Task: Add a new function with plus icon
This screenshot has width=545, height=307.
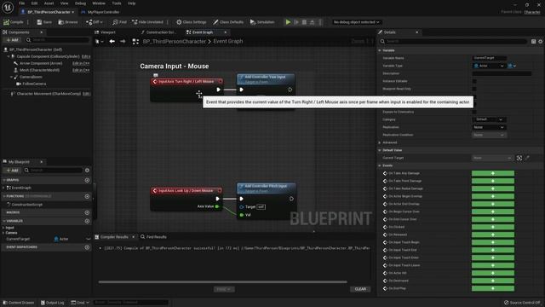Action: [87, 196]
